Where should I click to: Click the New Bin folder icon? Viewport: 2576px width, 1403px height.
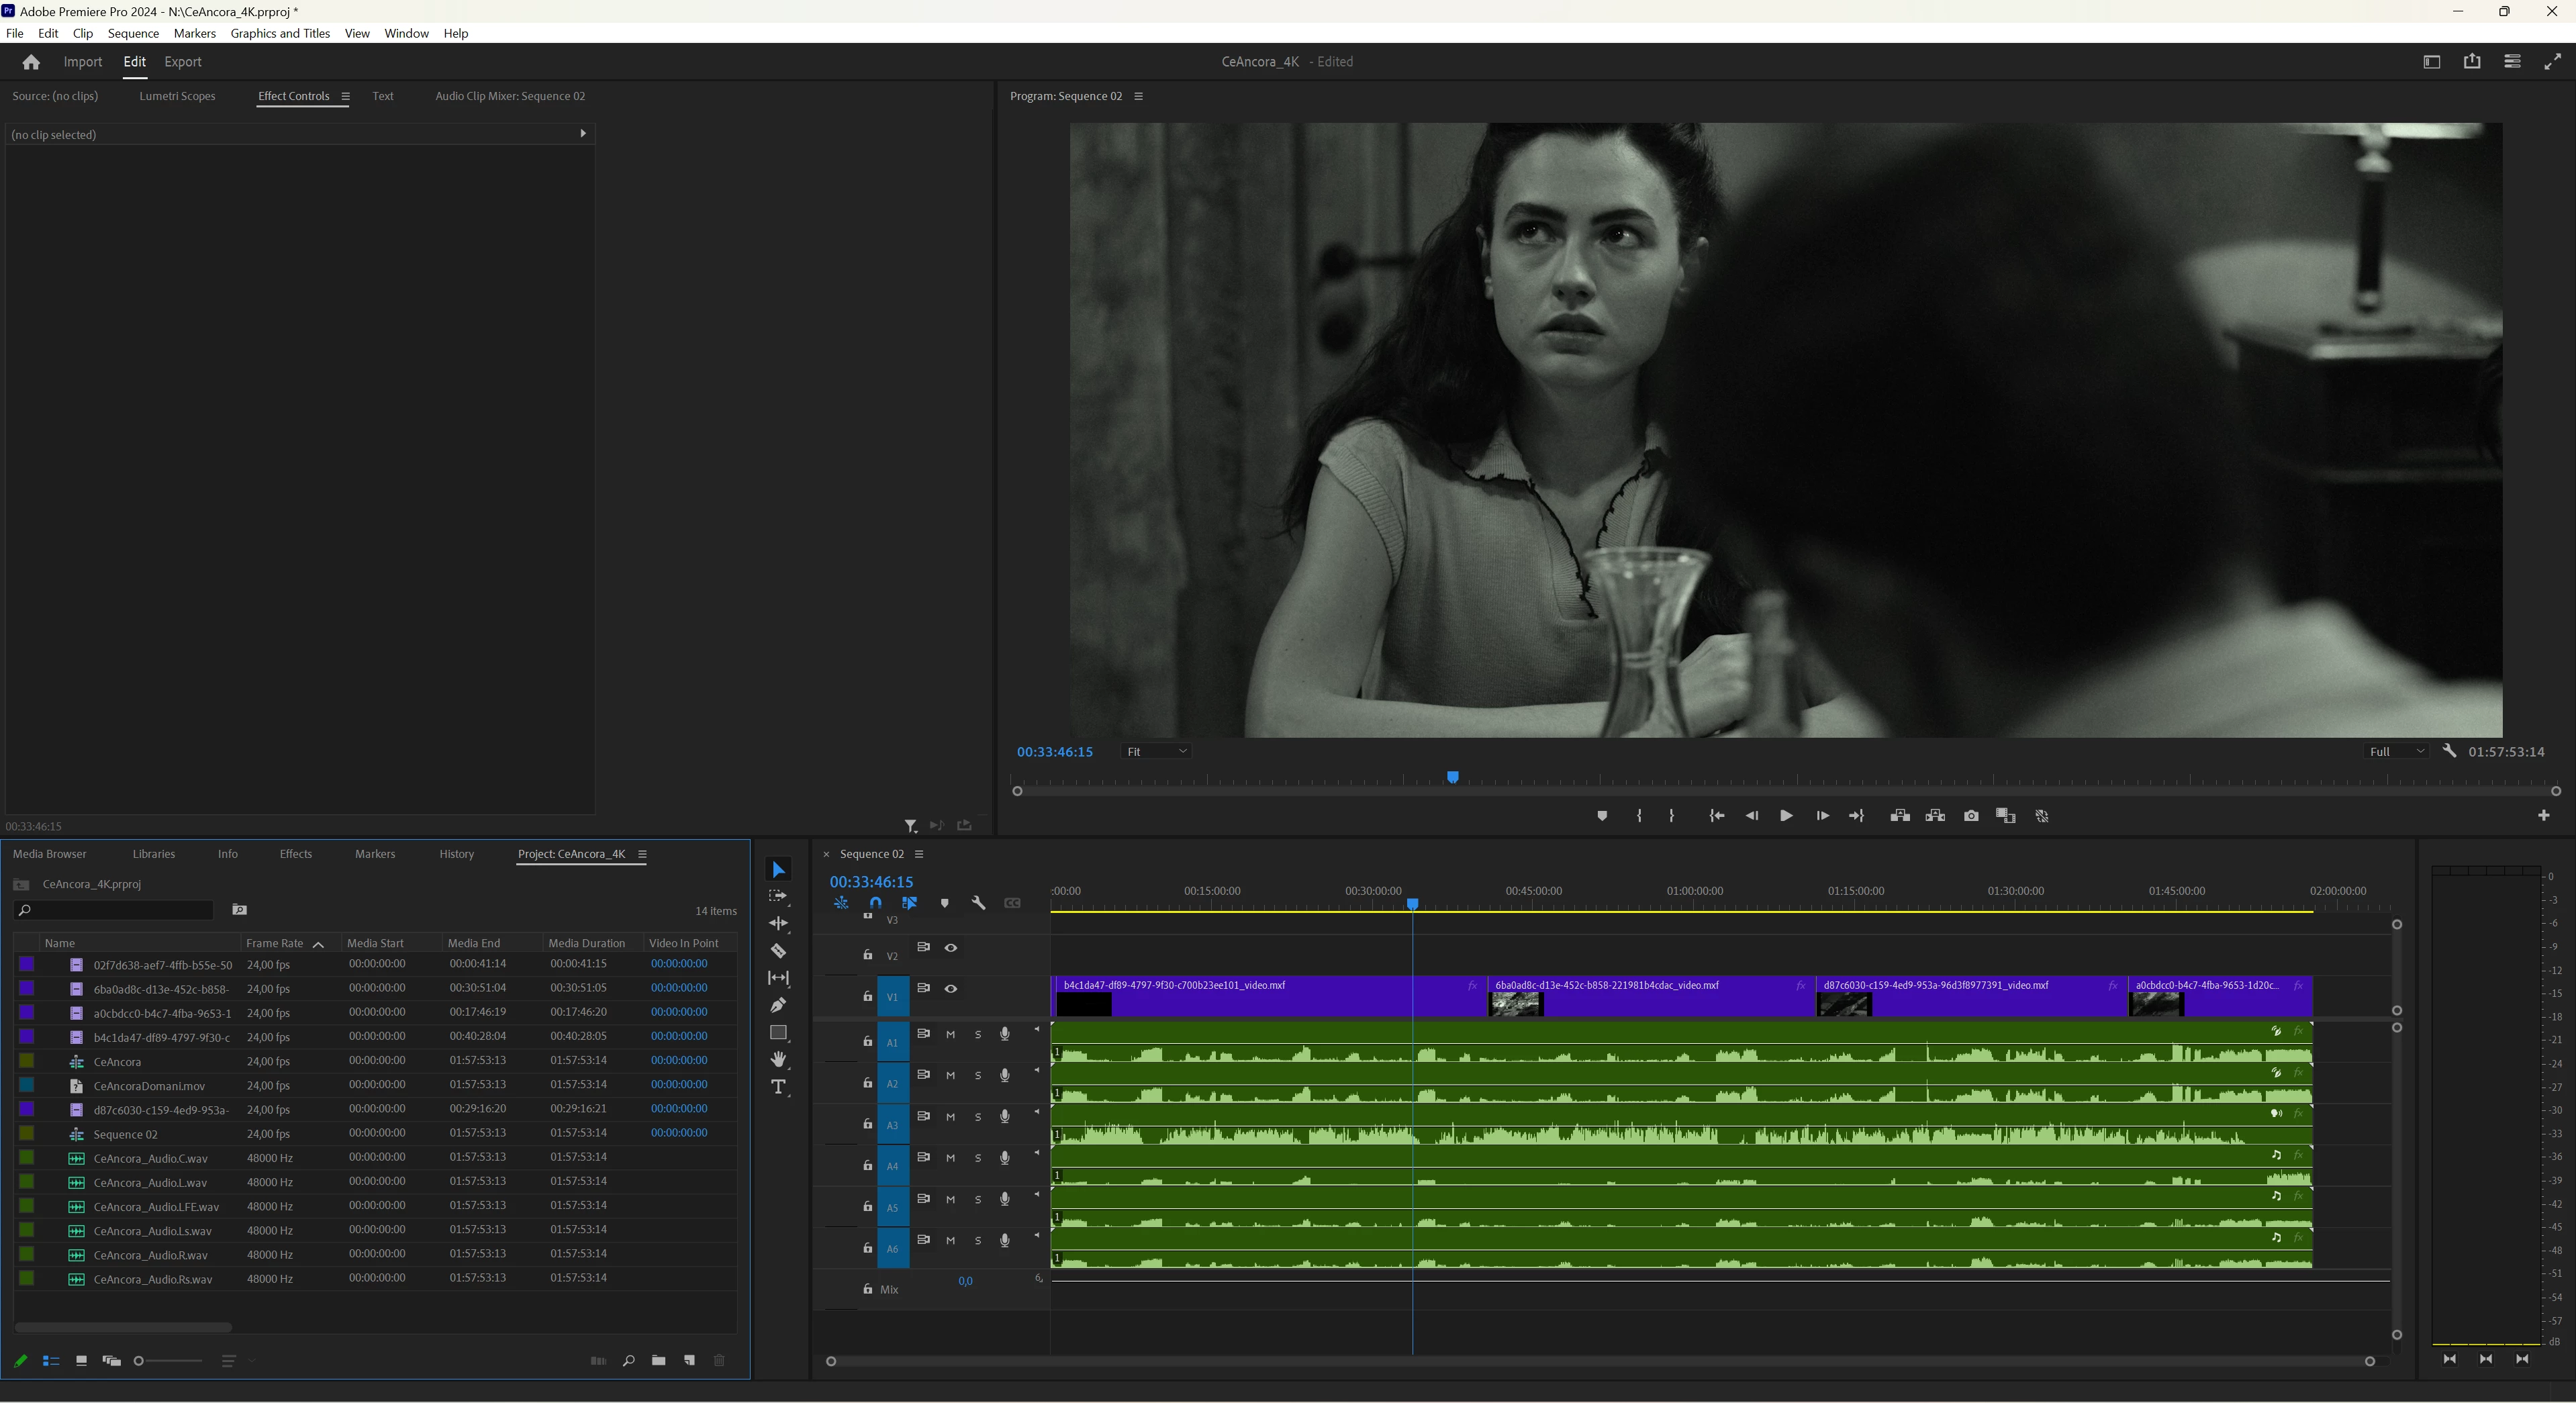click(658, 1361)
